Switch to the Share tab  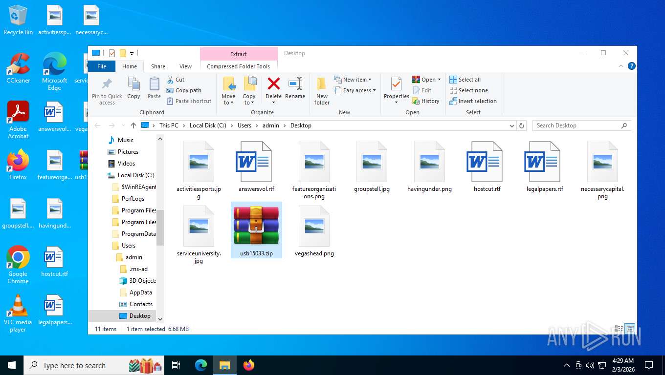[x=158, y=66]
